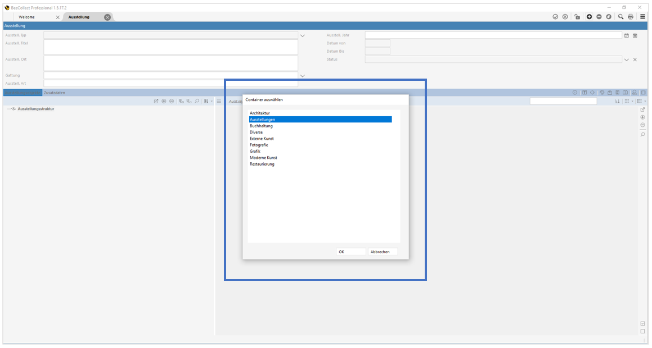Tick the checked checkbox at bottom right
Viewport: 652px width, 348px height.
click(x=643, y=324)
